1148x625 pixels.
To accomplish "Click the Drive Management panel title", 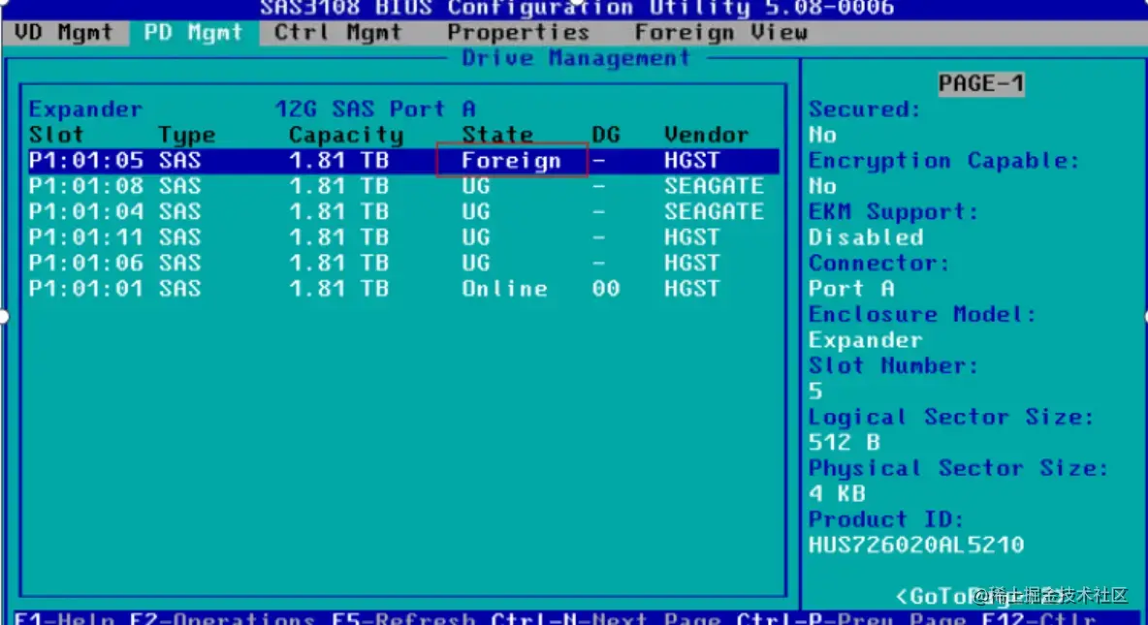I will pos(576,58).
